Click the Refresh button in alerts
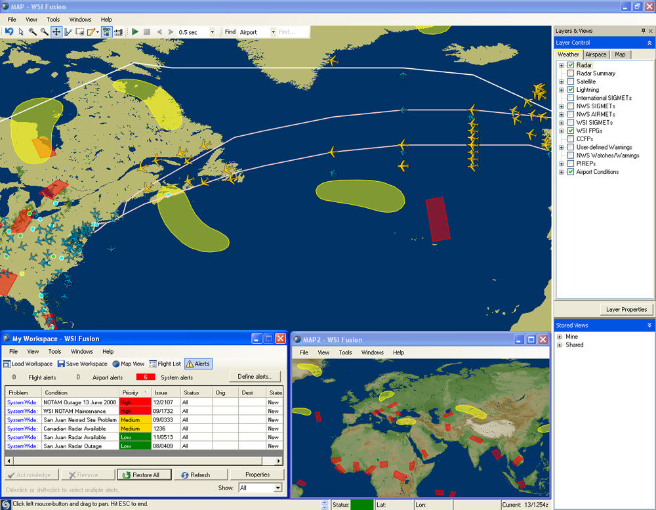656x510 pixels. 199,475
